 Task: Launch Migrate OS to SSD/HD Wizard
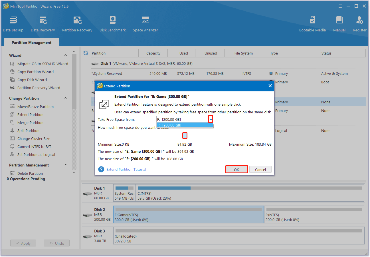[43, 64]
